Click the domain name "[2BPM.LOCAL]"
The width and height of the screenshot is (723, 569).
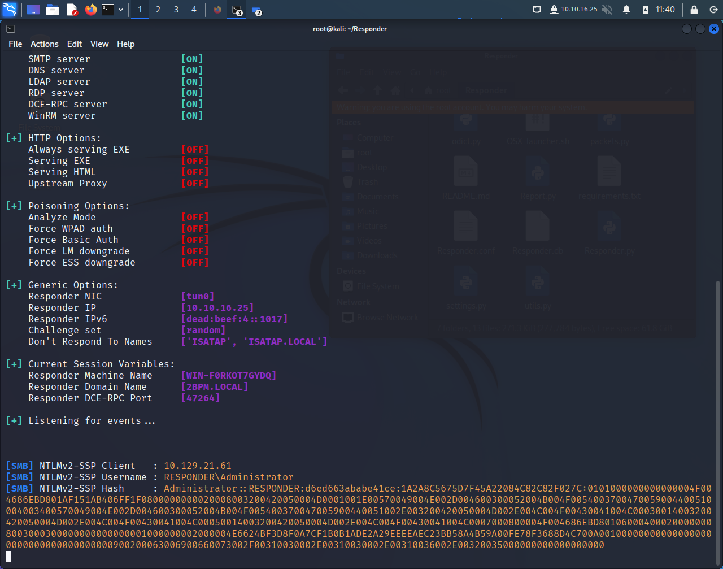coord(215,387)
